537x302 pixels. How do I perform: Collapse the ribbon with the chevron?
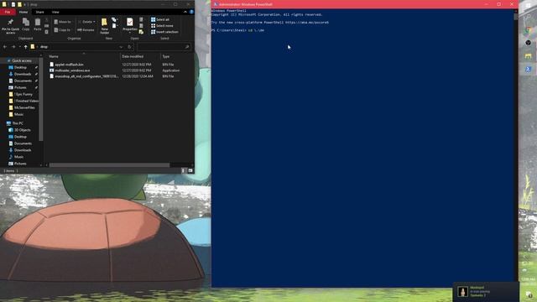tap(185, 12)
